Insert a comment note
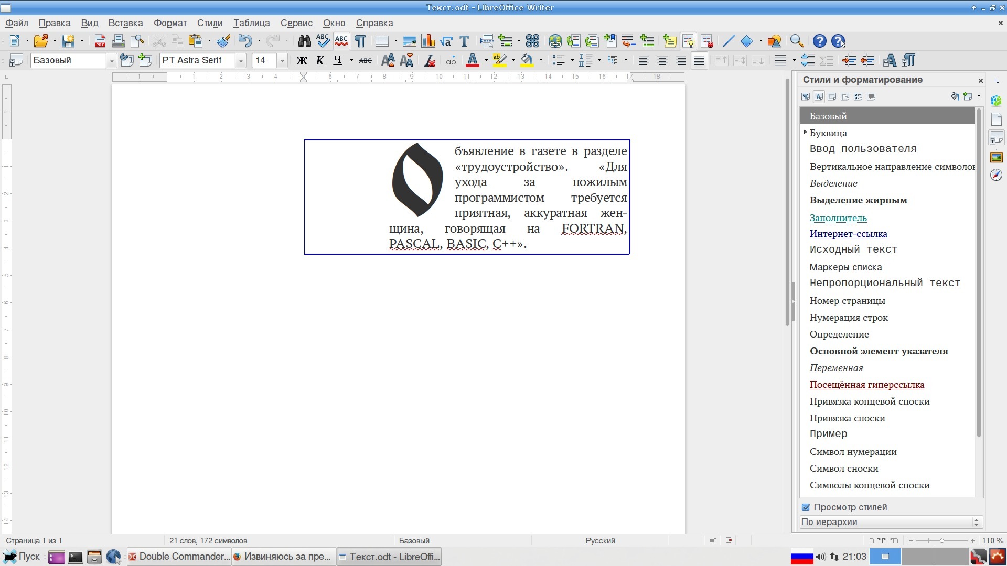 [669, 41]
